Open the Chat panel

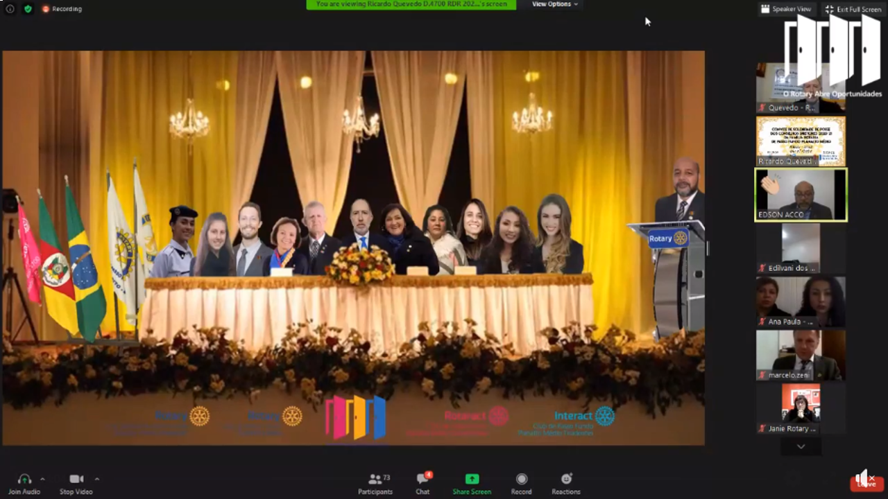pos(422,479)
